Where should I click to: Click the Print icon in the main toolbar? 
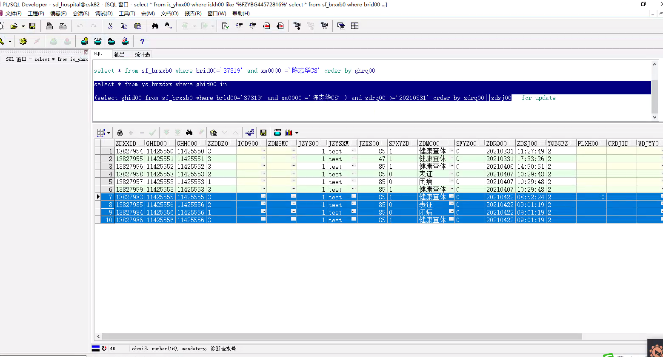click(x=49, y=26)
